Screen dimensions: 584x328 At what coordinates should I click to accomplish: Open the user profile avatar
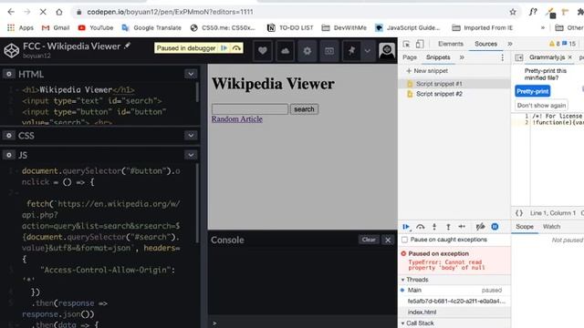tap(387, 51)
